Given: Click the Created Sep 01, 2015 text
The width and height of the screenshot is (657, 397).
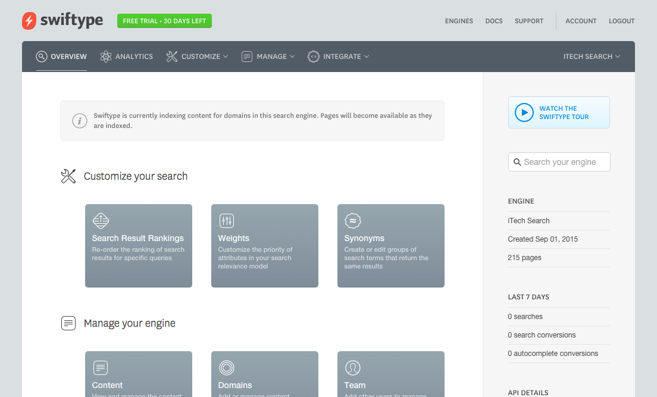Looking at the screenshot, I should [x=543, y=239].
